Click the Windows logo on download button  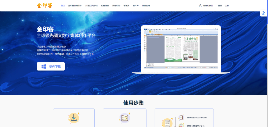[x=44, y=66]
